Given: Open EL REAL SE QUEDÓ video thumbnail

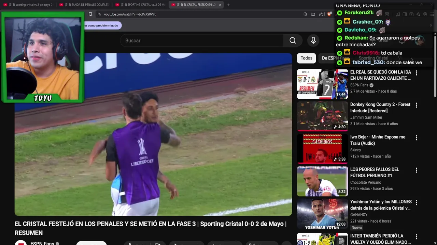Looking at the screenshot, I should tap(322, 84).
